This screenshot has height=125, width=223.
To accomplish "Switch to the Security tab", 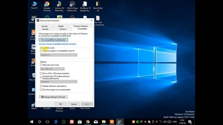I will coord(45,26).
